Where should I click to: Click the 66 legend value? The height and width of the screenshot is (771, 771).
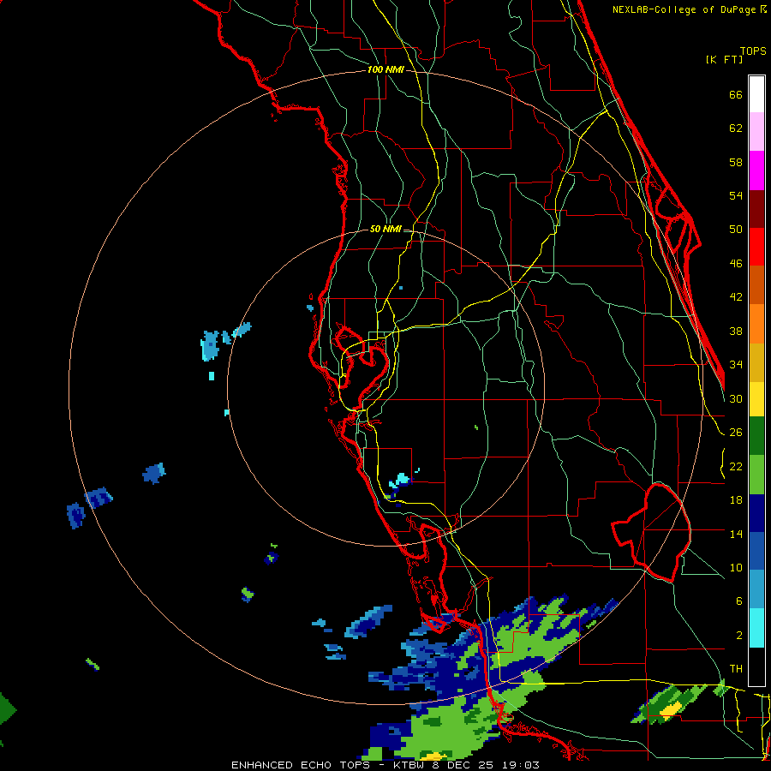click(736, 94)
